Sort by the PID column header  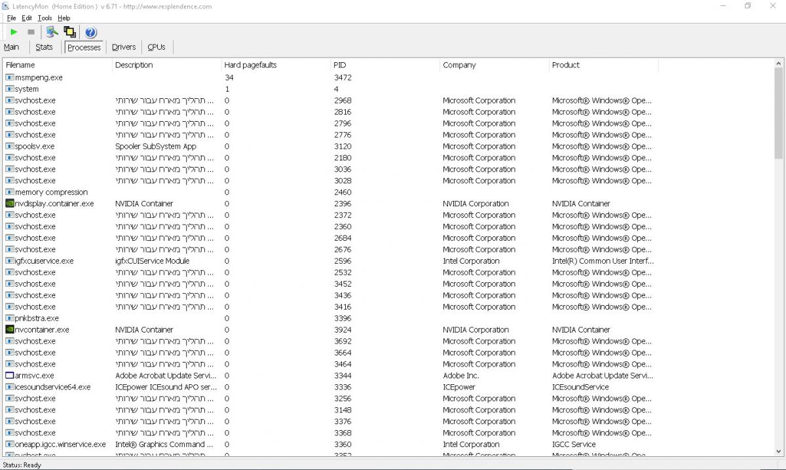point(385,65)
